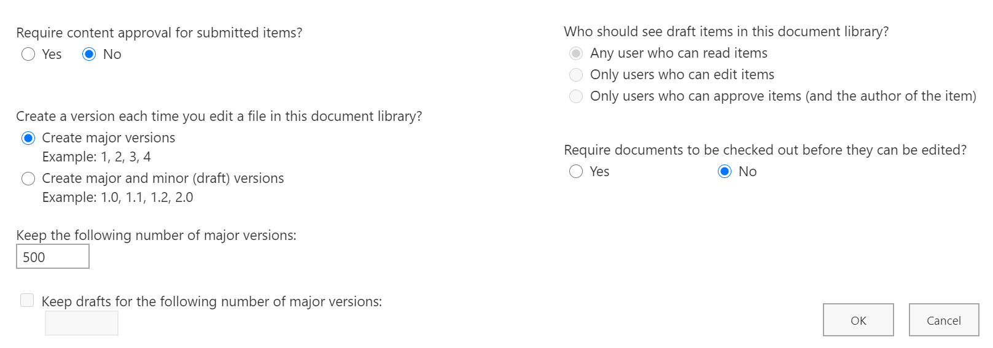The height and width of the screenshot is (348, 993).
Task: Click the 'Keep the following number of major versions' label
Action: (156, 235)
